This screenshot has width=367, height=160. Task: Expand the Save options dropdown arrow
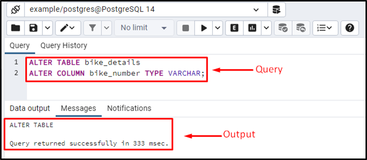tap(47, 28)
